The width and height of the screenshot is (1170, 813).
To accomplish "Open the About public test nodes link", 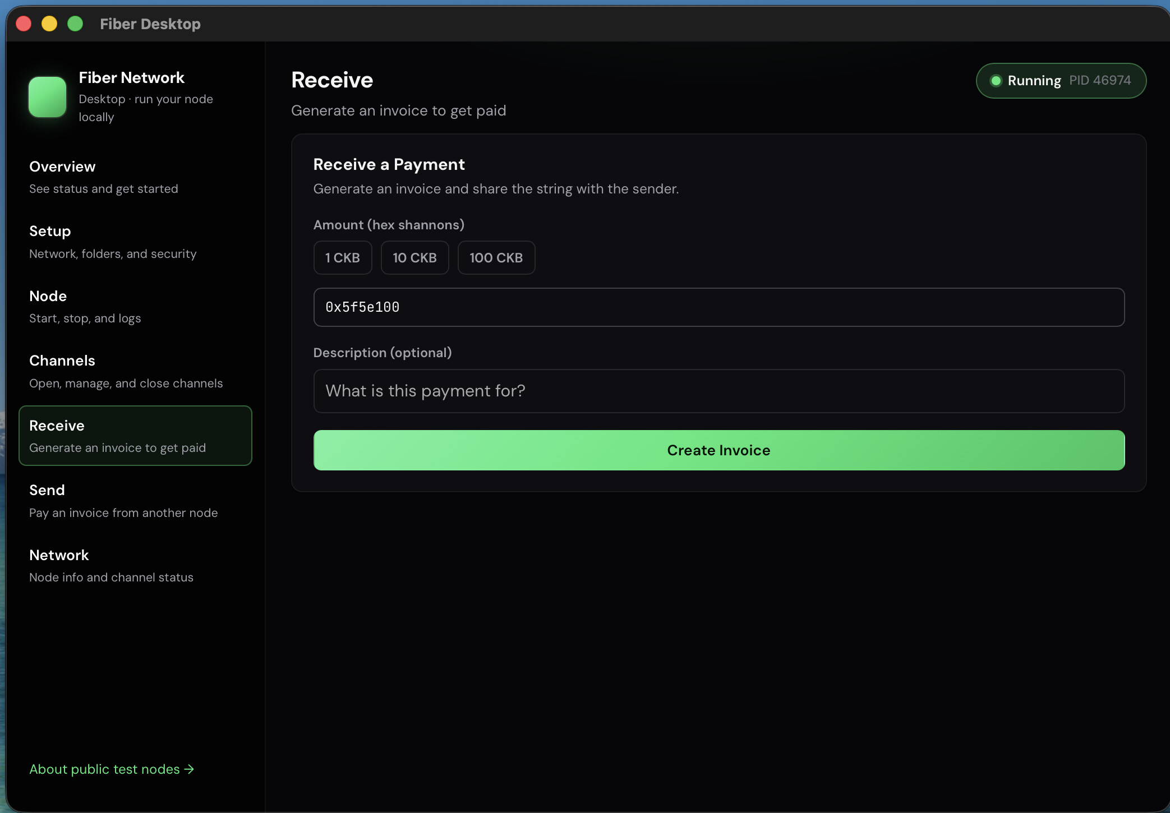I will click(112, 769).
